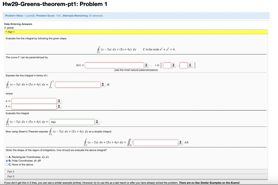This screenshot has width=278, height=185.
Task: Expand the Part 3 section
Action: [11, 176]
